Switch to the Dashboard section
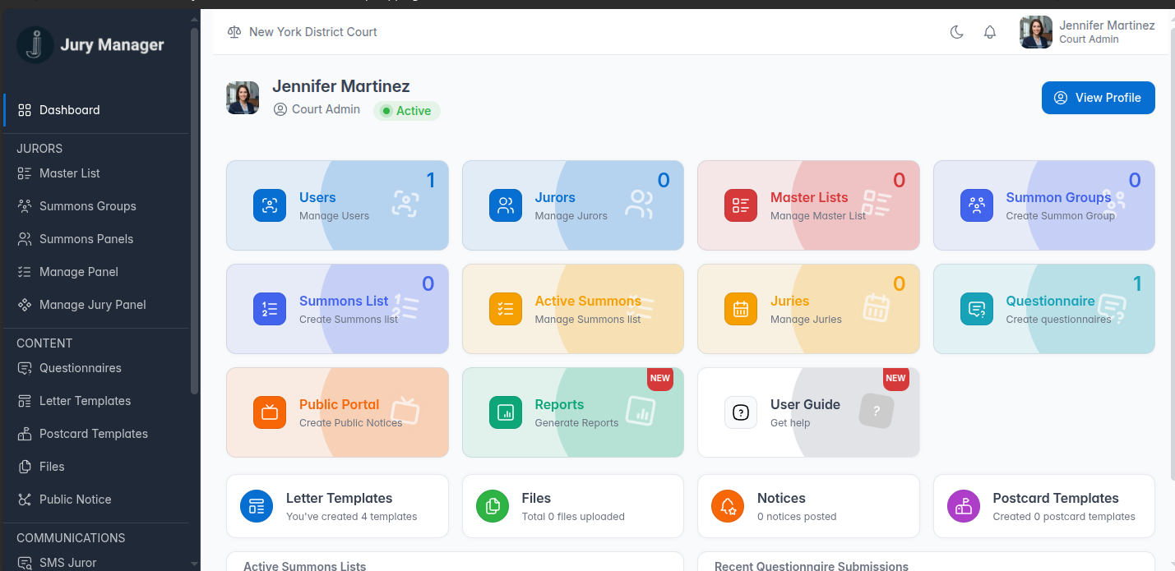Image resolution: width=1175 pixels, height=571 pixels. click(69, 109)
